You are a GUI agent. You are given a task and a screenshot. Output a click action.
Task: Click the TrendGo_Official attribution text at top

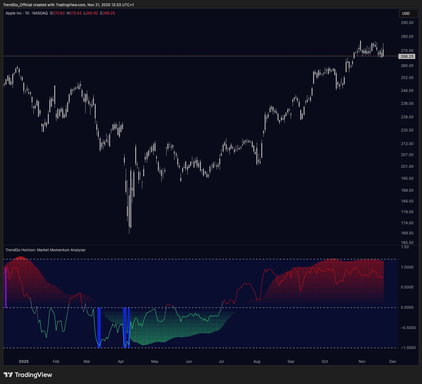[68, 5]
